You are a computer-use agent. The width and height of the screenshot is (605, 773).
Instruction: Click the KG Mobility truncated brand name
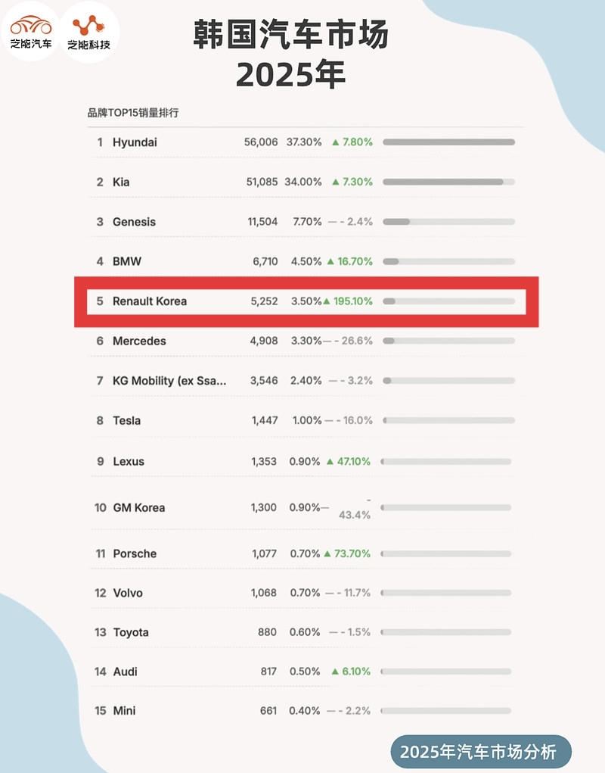[169, 381]
